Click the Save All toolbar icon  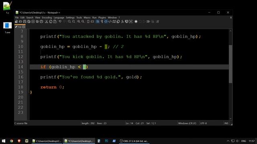29,22
